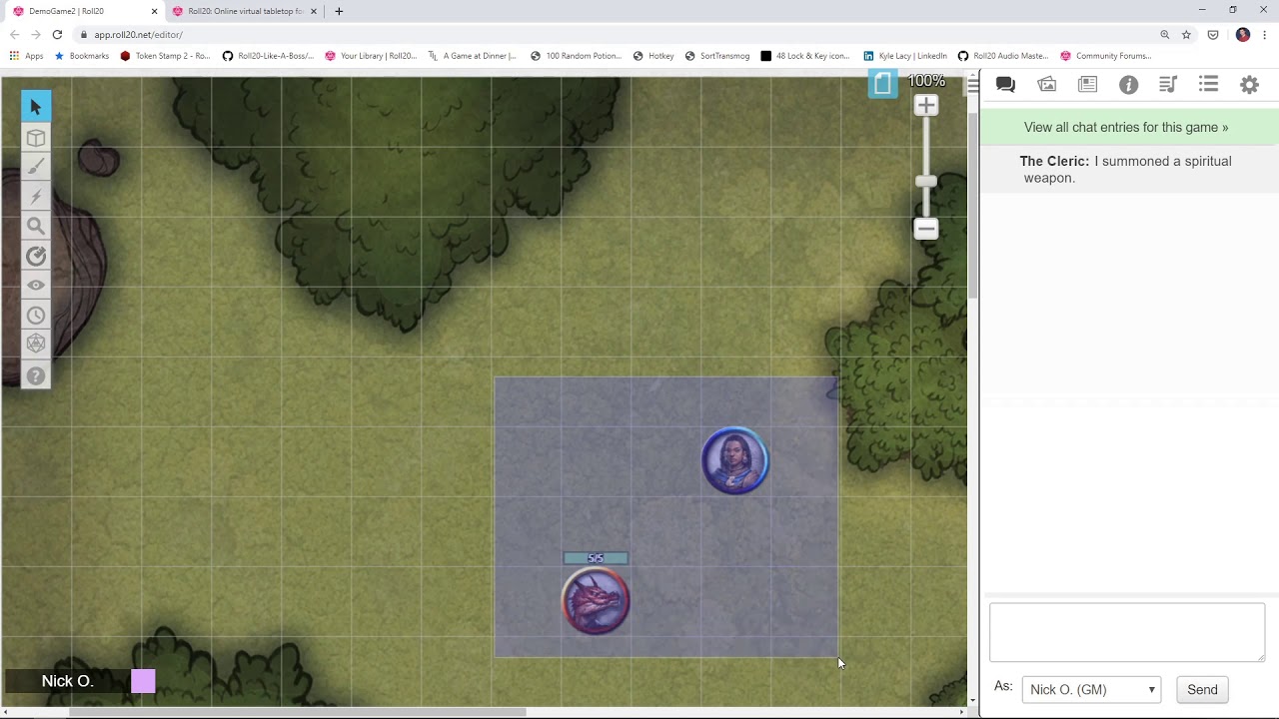1279x719 pixels.
Task: Open the SortTransmog bookmark
Action: click(717, 56)
